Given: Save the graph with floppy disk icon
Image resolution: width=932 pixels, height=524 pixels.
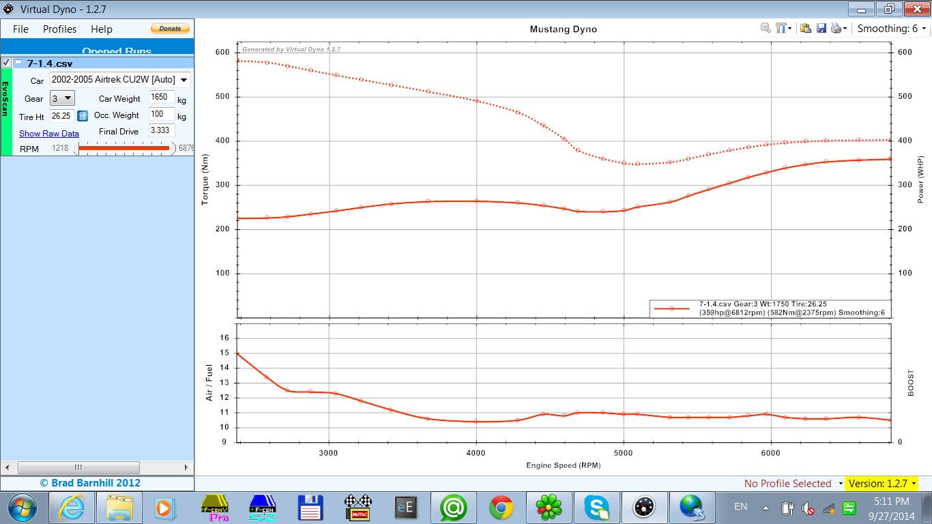Looking at the screenshot, I should [x=821, y=29].
